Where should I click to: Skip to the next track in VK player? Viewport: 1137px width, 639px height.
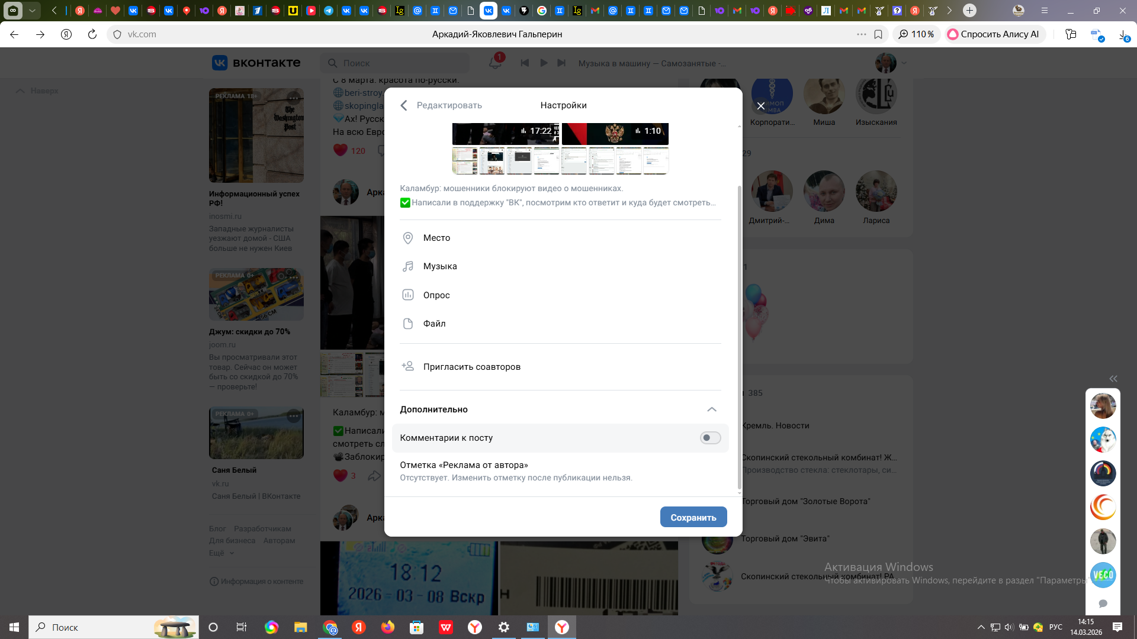point(561,63)
